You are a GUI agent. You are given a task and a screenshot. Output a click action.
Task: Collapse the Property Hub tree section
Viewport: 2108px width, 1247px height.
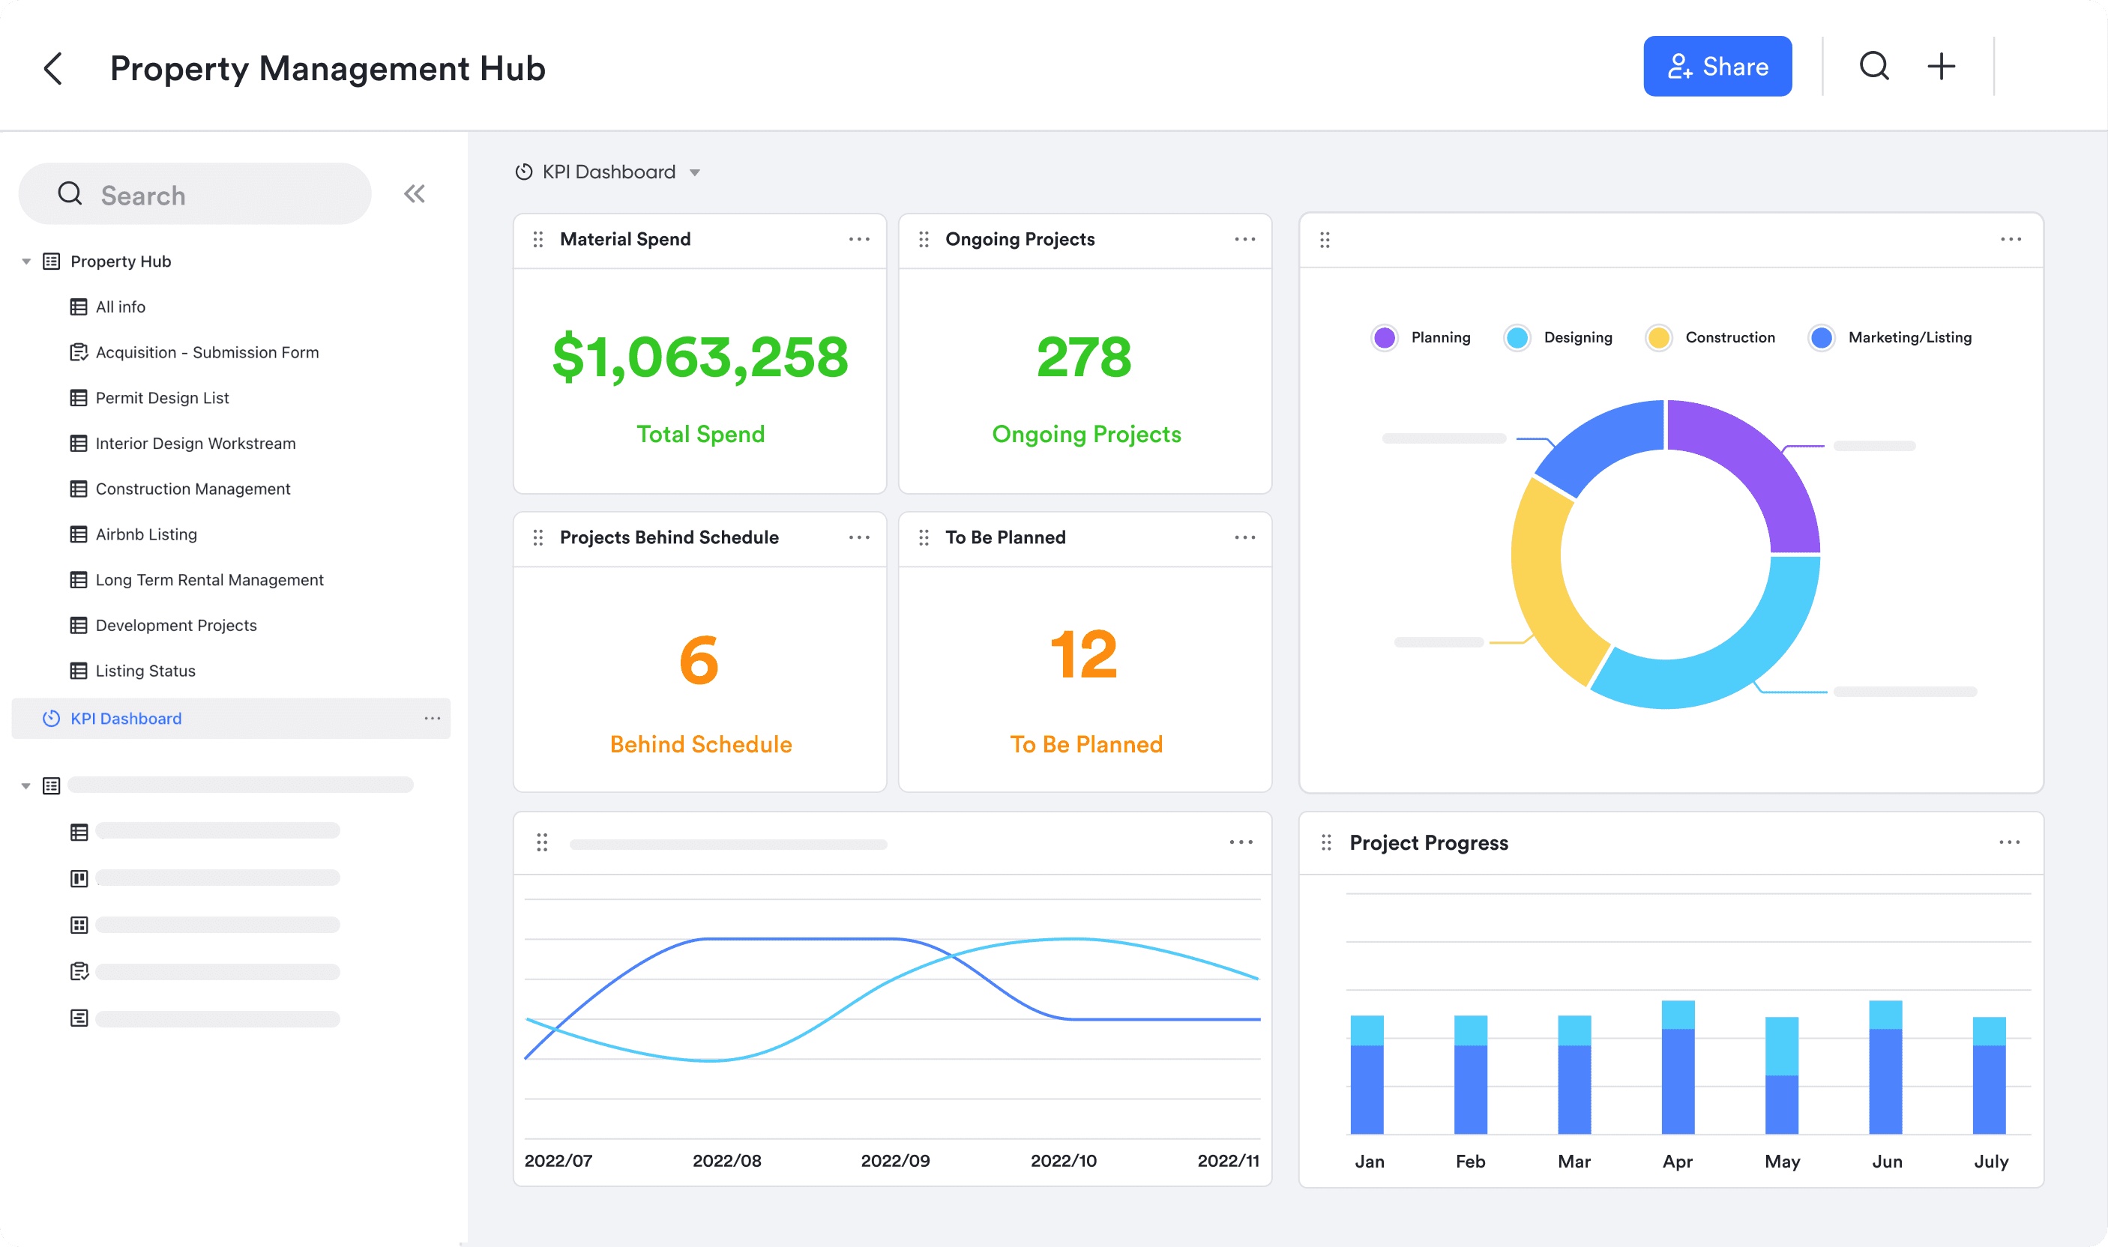tap(26, 262)
